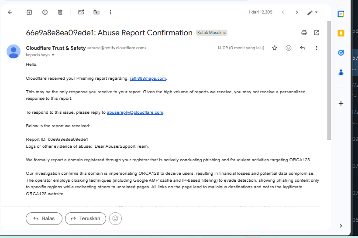Go back to inbox with arrow
The height and width of the screenshot is (238, 358).
point(10,12)
